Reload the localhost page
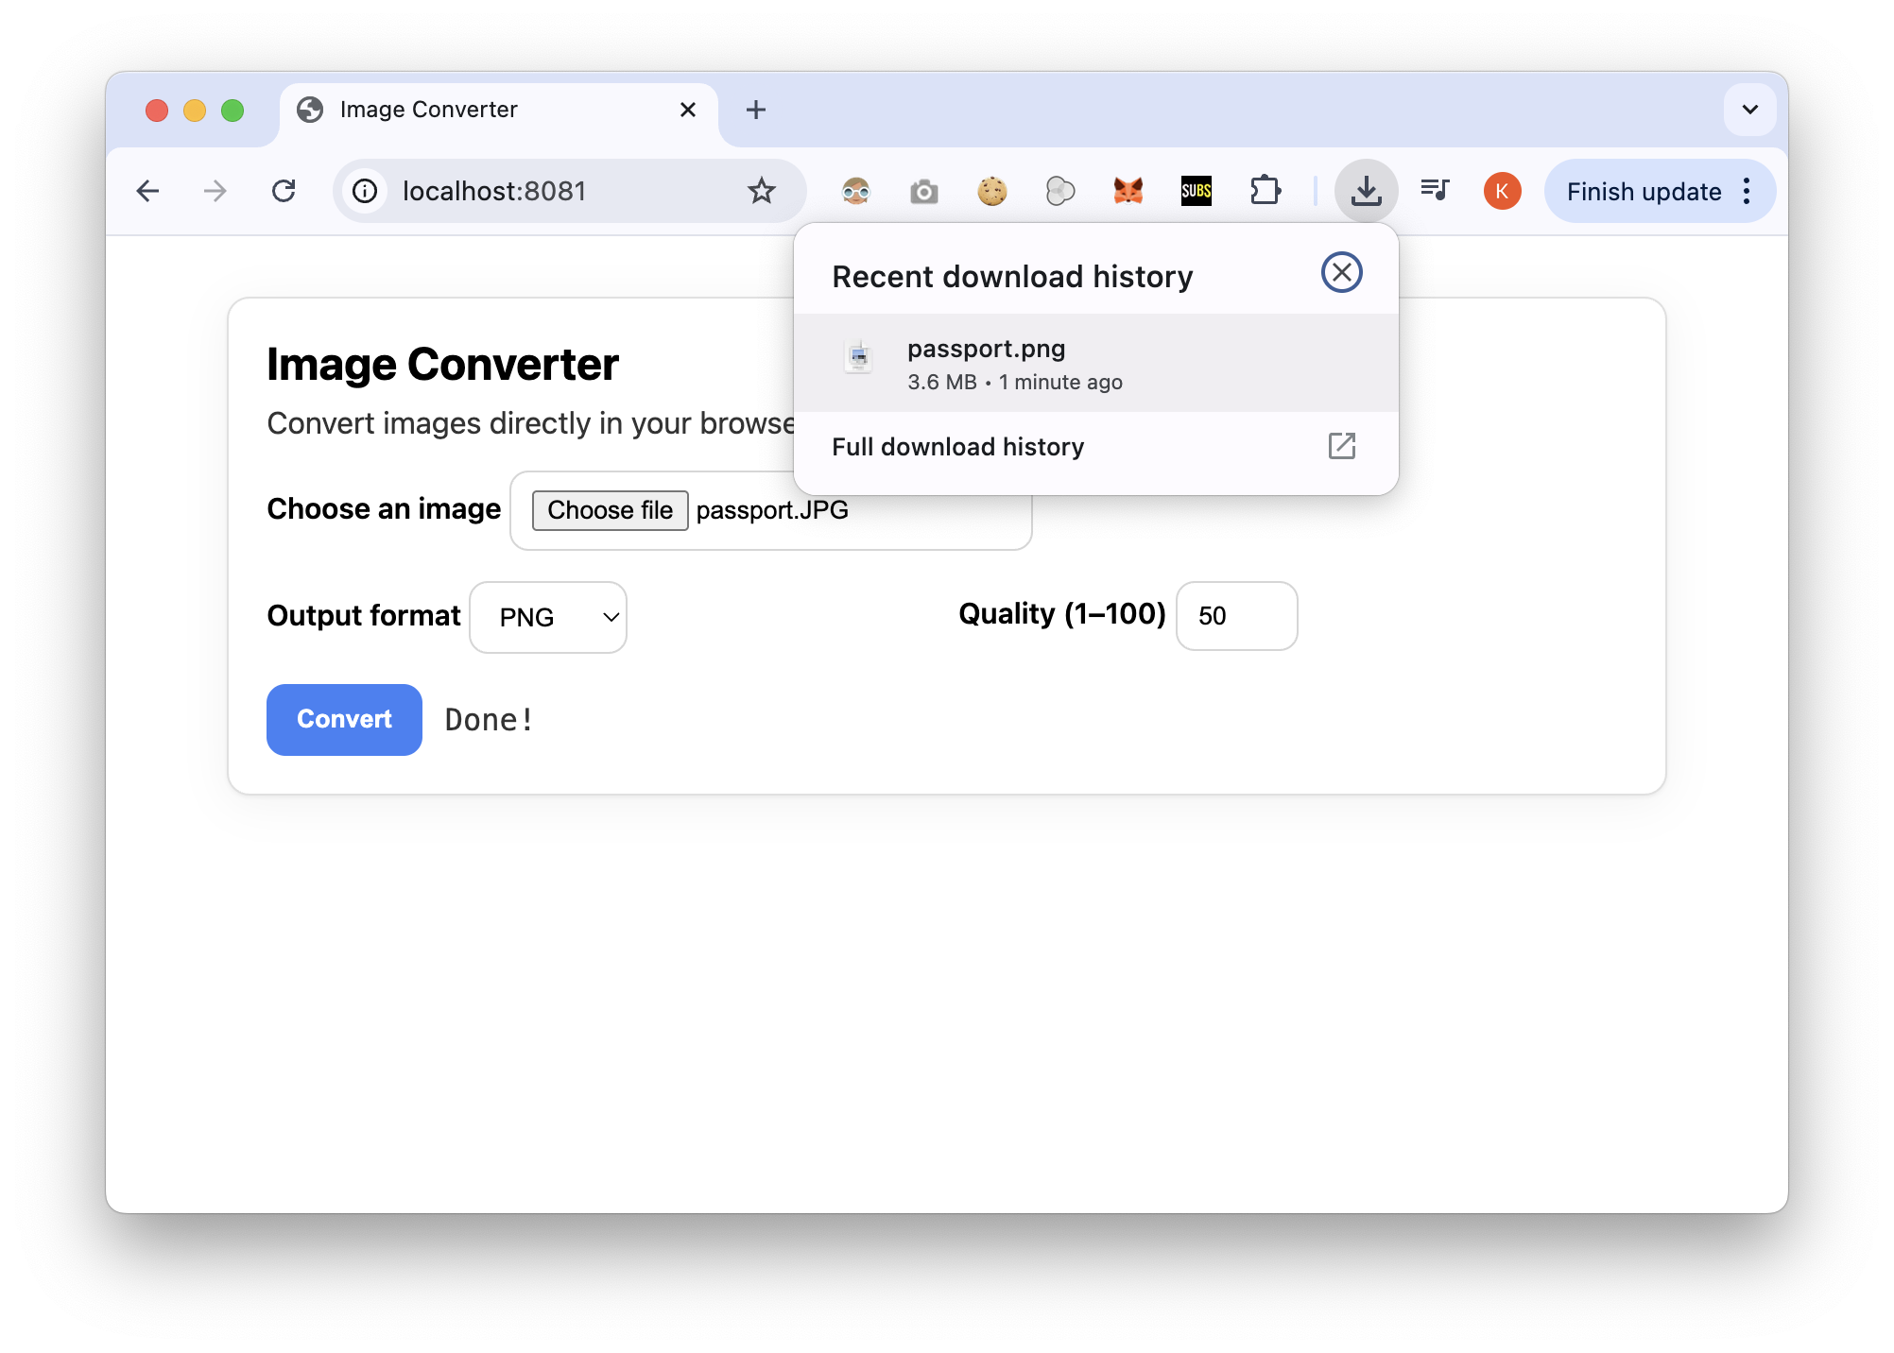 click(x=284, y=192)
